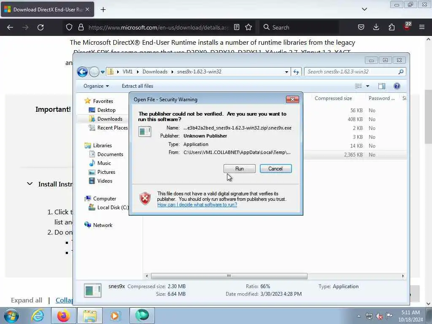Open Local Disk (C:)
Viewport: 432px width, 324px height.
pos(113,208)
